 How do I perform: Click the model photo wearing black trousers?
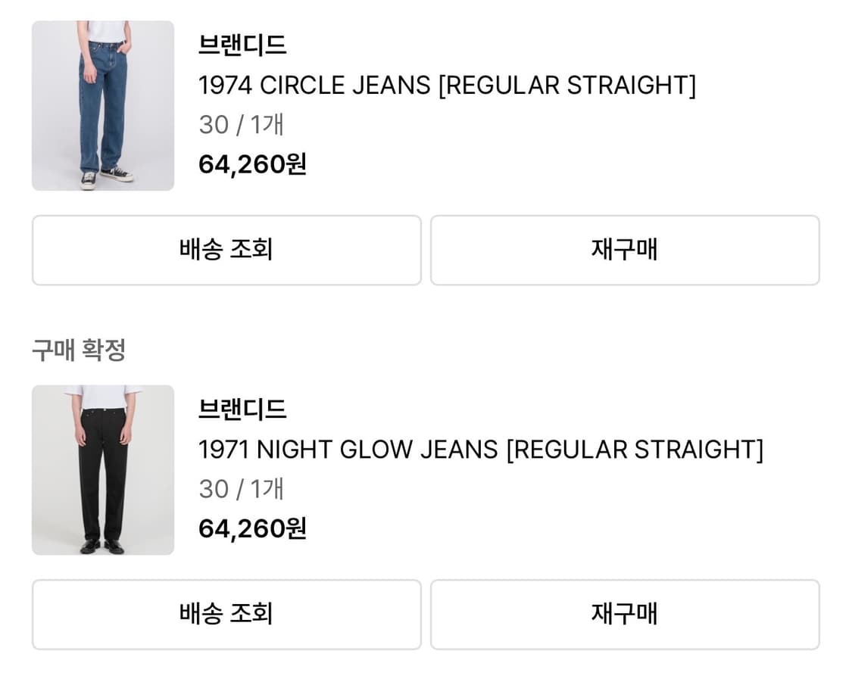tap(102, 471)
